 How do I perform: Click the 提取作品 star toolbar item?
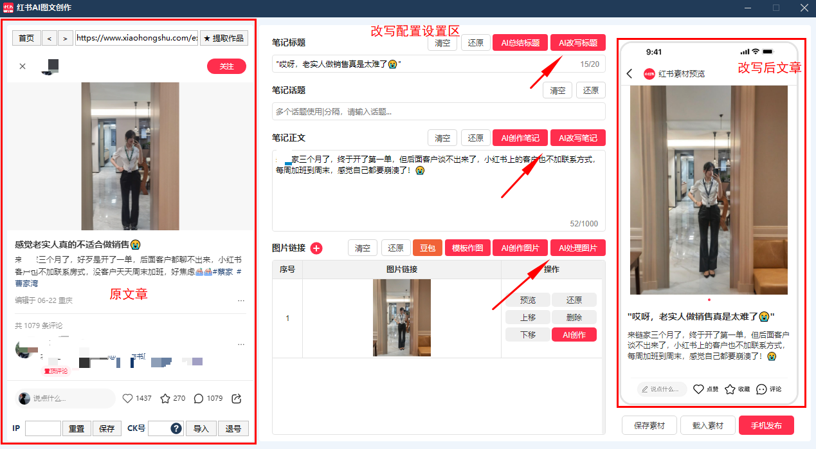click(x=224, y=37)
